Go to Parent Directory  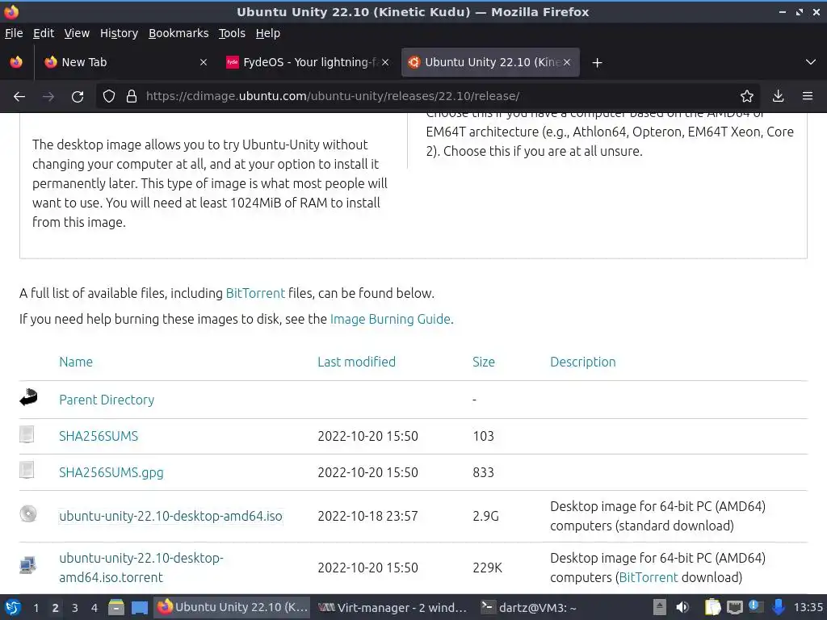pyautogui.click(x=107, y=400)
